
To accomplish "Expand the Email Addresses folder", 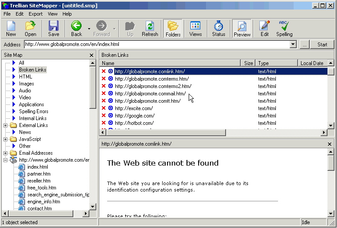I will (5, 153).
